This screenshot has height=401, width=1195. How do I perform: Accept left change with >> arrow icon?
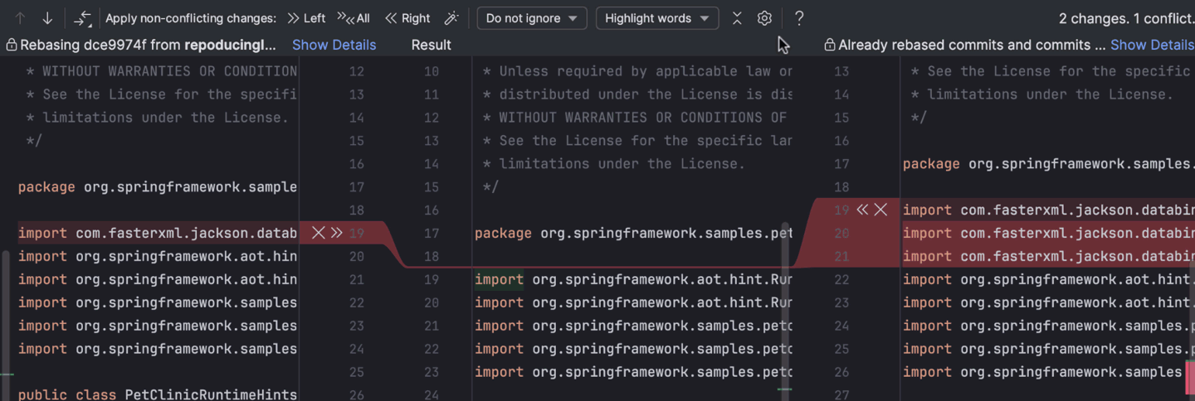coord(336,233)
